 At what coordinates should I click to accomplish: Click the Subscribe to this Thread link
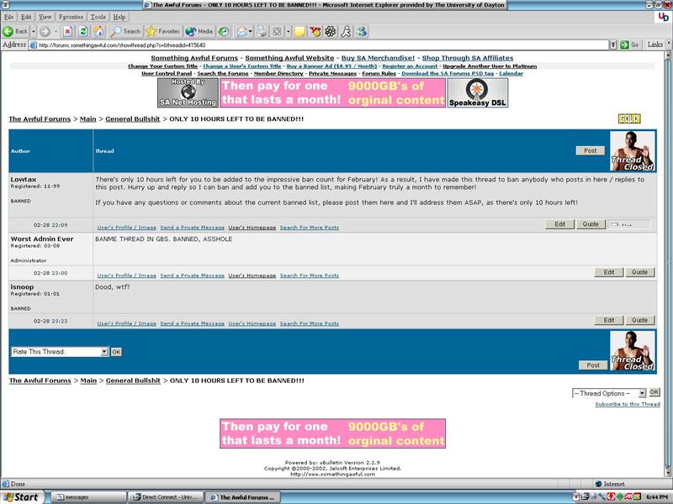pos(628,404)
